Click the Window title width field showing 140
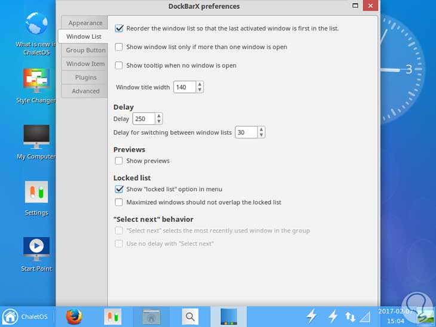 point(185,87)
